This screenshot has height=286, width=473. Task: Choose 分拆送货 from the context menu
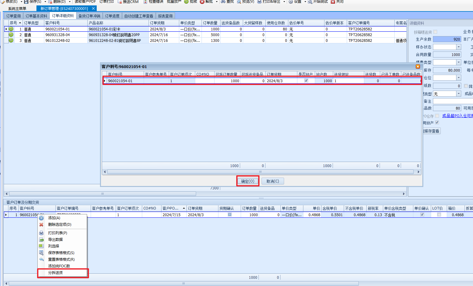point(63,273)
